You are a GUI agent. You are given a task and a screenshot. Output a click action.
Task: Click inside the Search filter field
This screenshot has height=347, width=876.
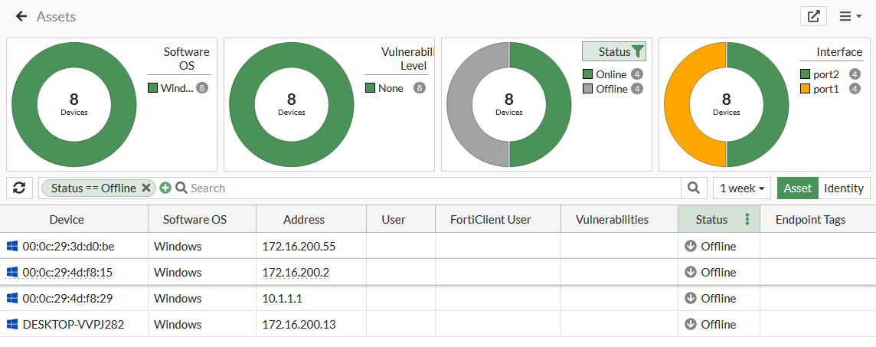[x=429, y=188]
